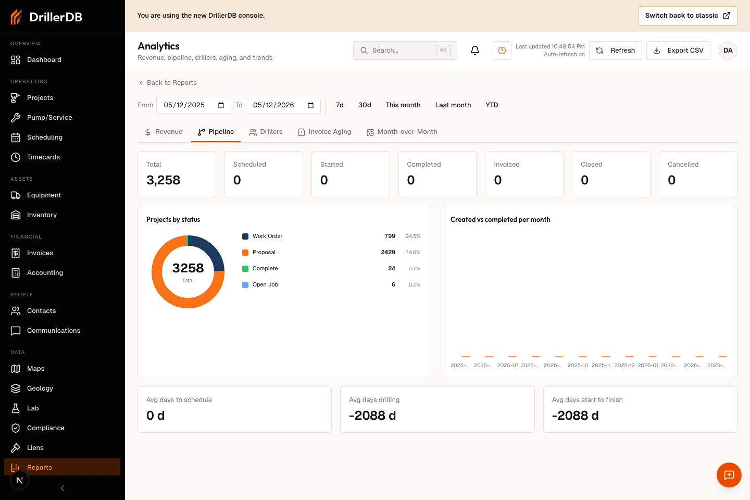Go to Invoices page

coord(62,253)
